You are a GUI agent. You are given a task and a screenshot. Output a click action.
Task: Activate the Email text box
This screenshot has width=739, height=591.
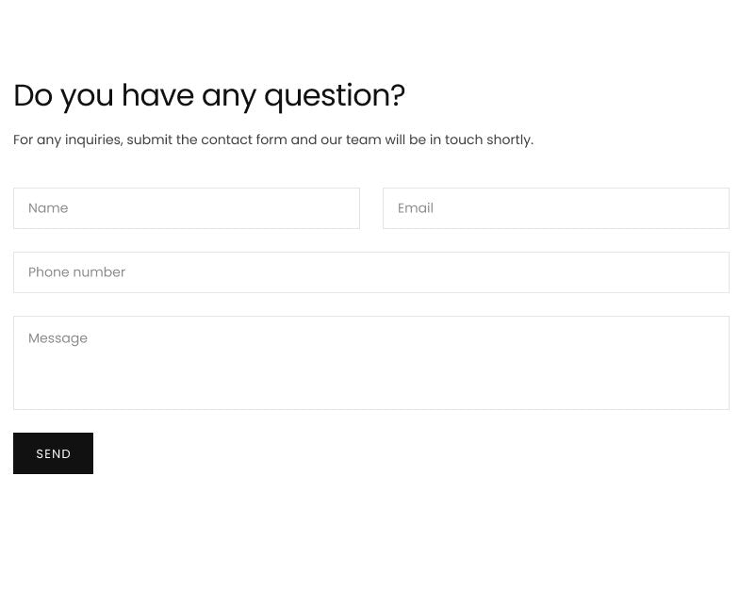coord(555,208)
